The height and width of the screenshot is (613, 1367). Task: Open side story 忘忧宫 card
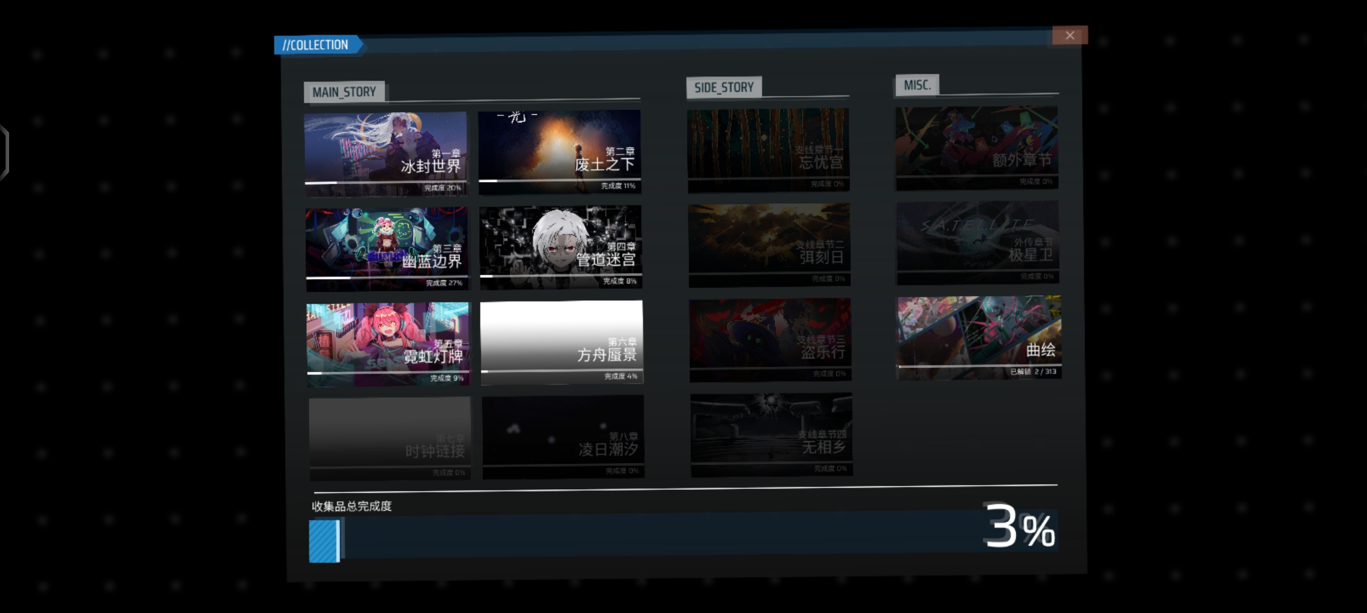click(769, 150)
